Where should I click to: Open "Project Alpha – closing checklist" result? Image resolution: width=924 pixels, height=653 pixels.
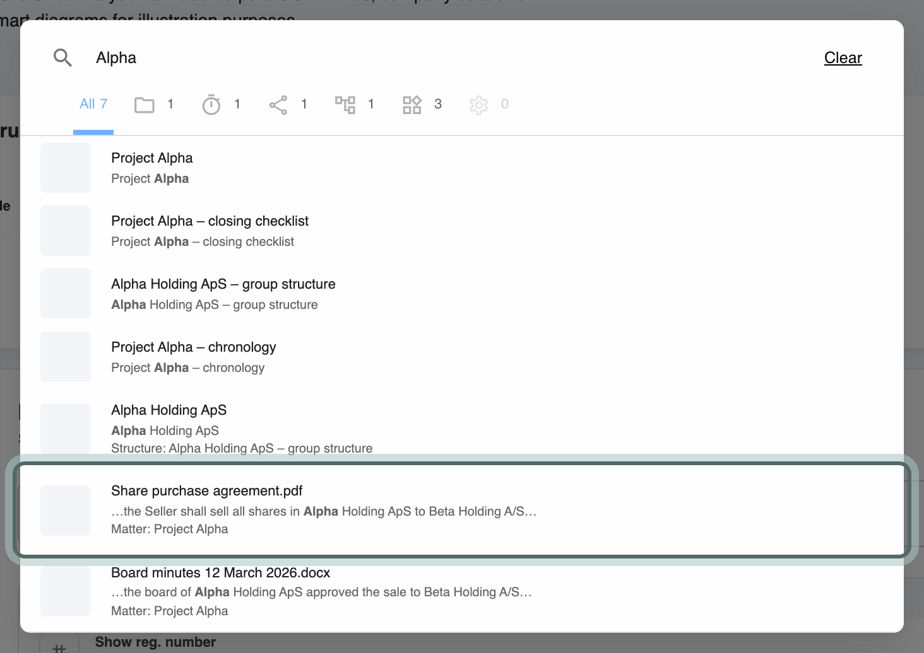[462, 231]
